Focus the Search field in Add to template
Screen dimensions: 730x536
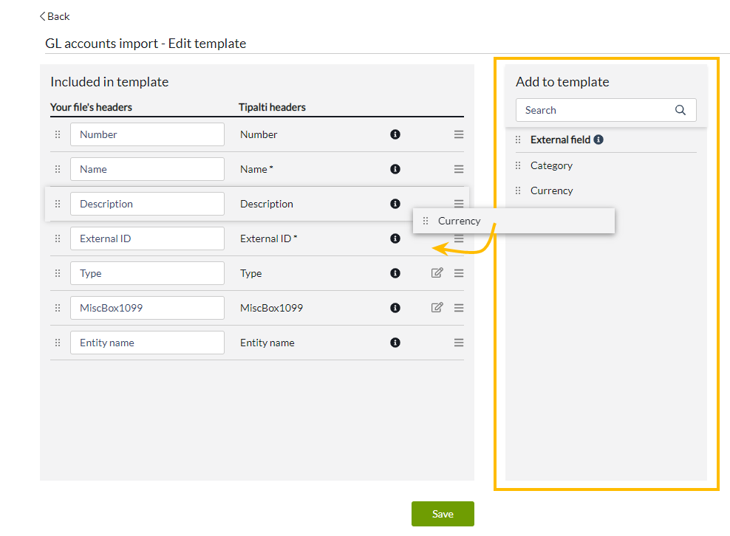tap(606, 110)
